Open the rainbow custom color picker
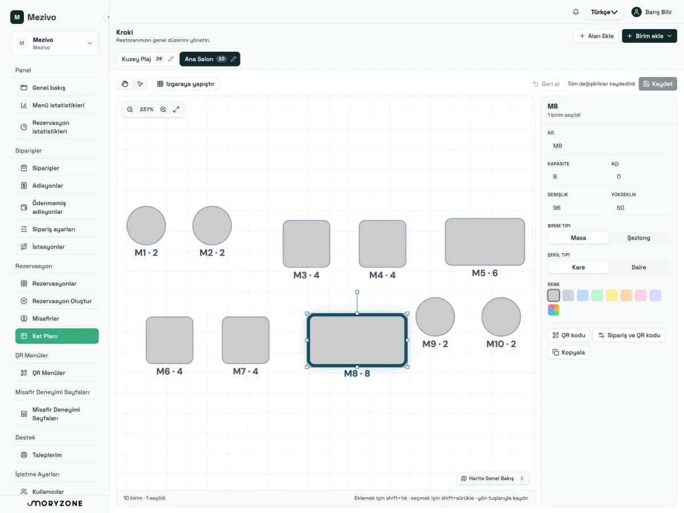The width and height of the screenshot is (684, 513). coord(553,310)
